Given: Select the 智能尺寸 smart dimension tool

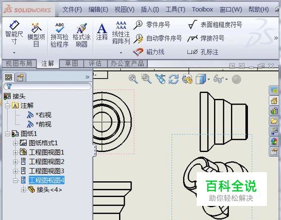Looking at the screenshot, I should [14, 33].
